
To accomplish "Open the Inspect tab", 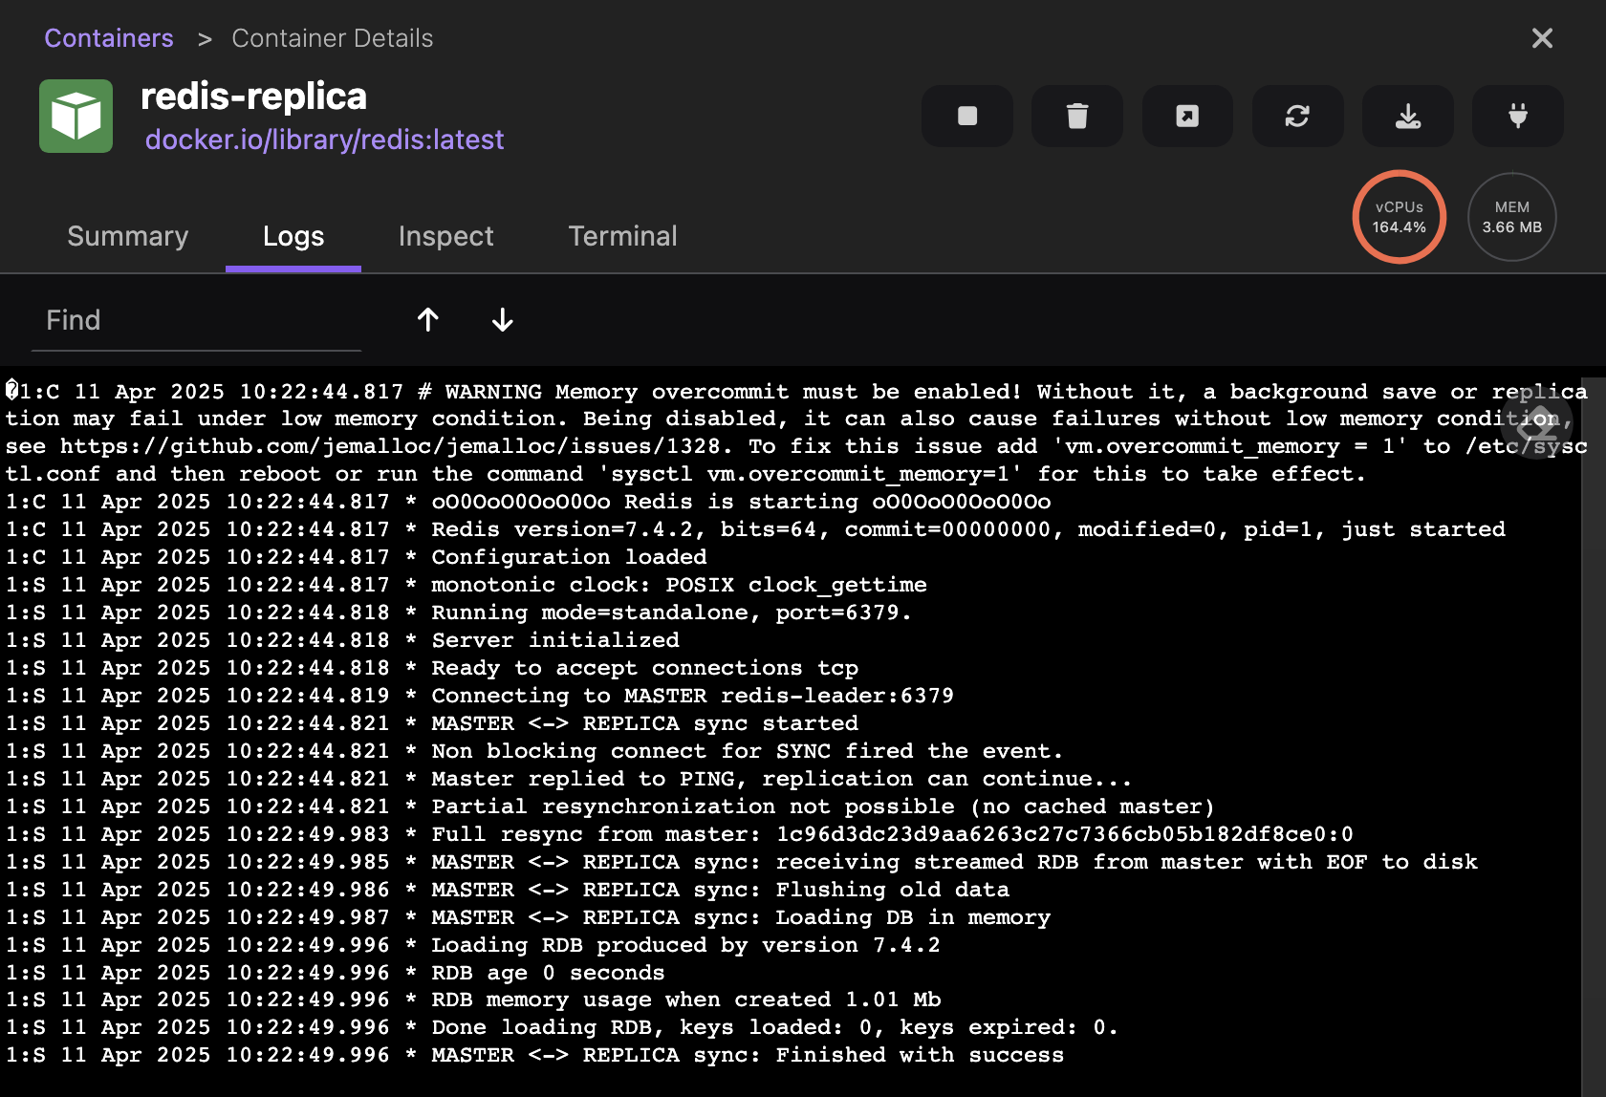I will tap(445, 236).
